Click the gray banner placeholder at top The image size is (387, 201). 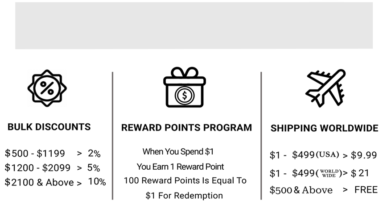click(x=194, y=26)
